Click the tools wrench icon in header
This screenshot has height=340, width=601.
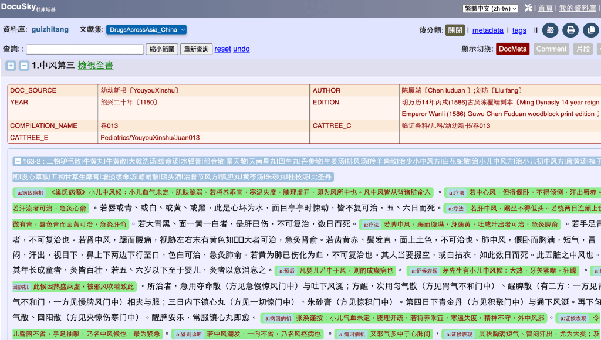[x=528, y=8]
